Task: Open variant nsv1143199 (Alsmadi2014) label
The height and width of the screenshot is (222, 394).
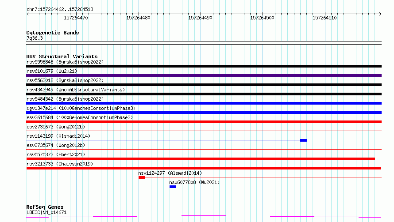Action: [58, 136]
